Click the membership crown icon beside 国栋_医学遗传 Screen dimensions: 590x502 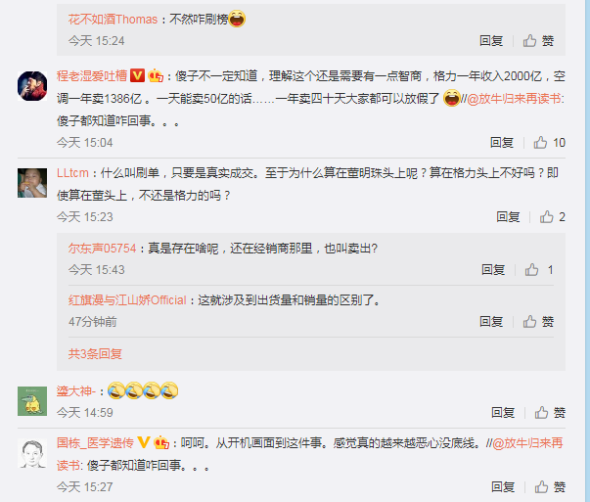click(x=161, y=442)
